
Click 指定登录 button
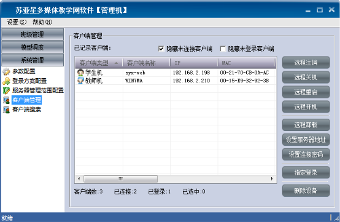point(306,172)
